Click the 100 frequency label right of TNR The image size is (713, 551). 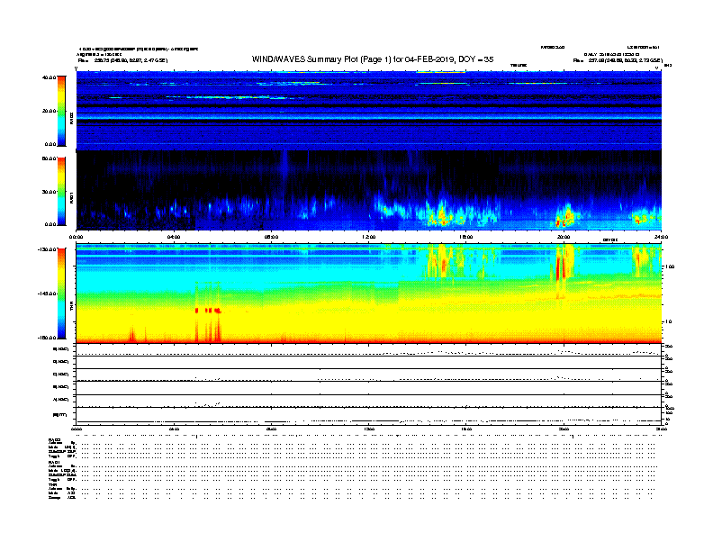670,266
